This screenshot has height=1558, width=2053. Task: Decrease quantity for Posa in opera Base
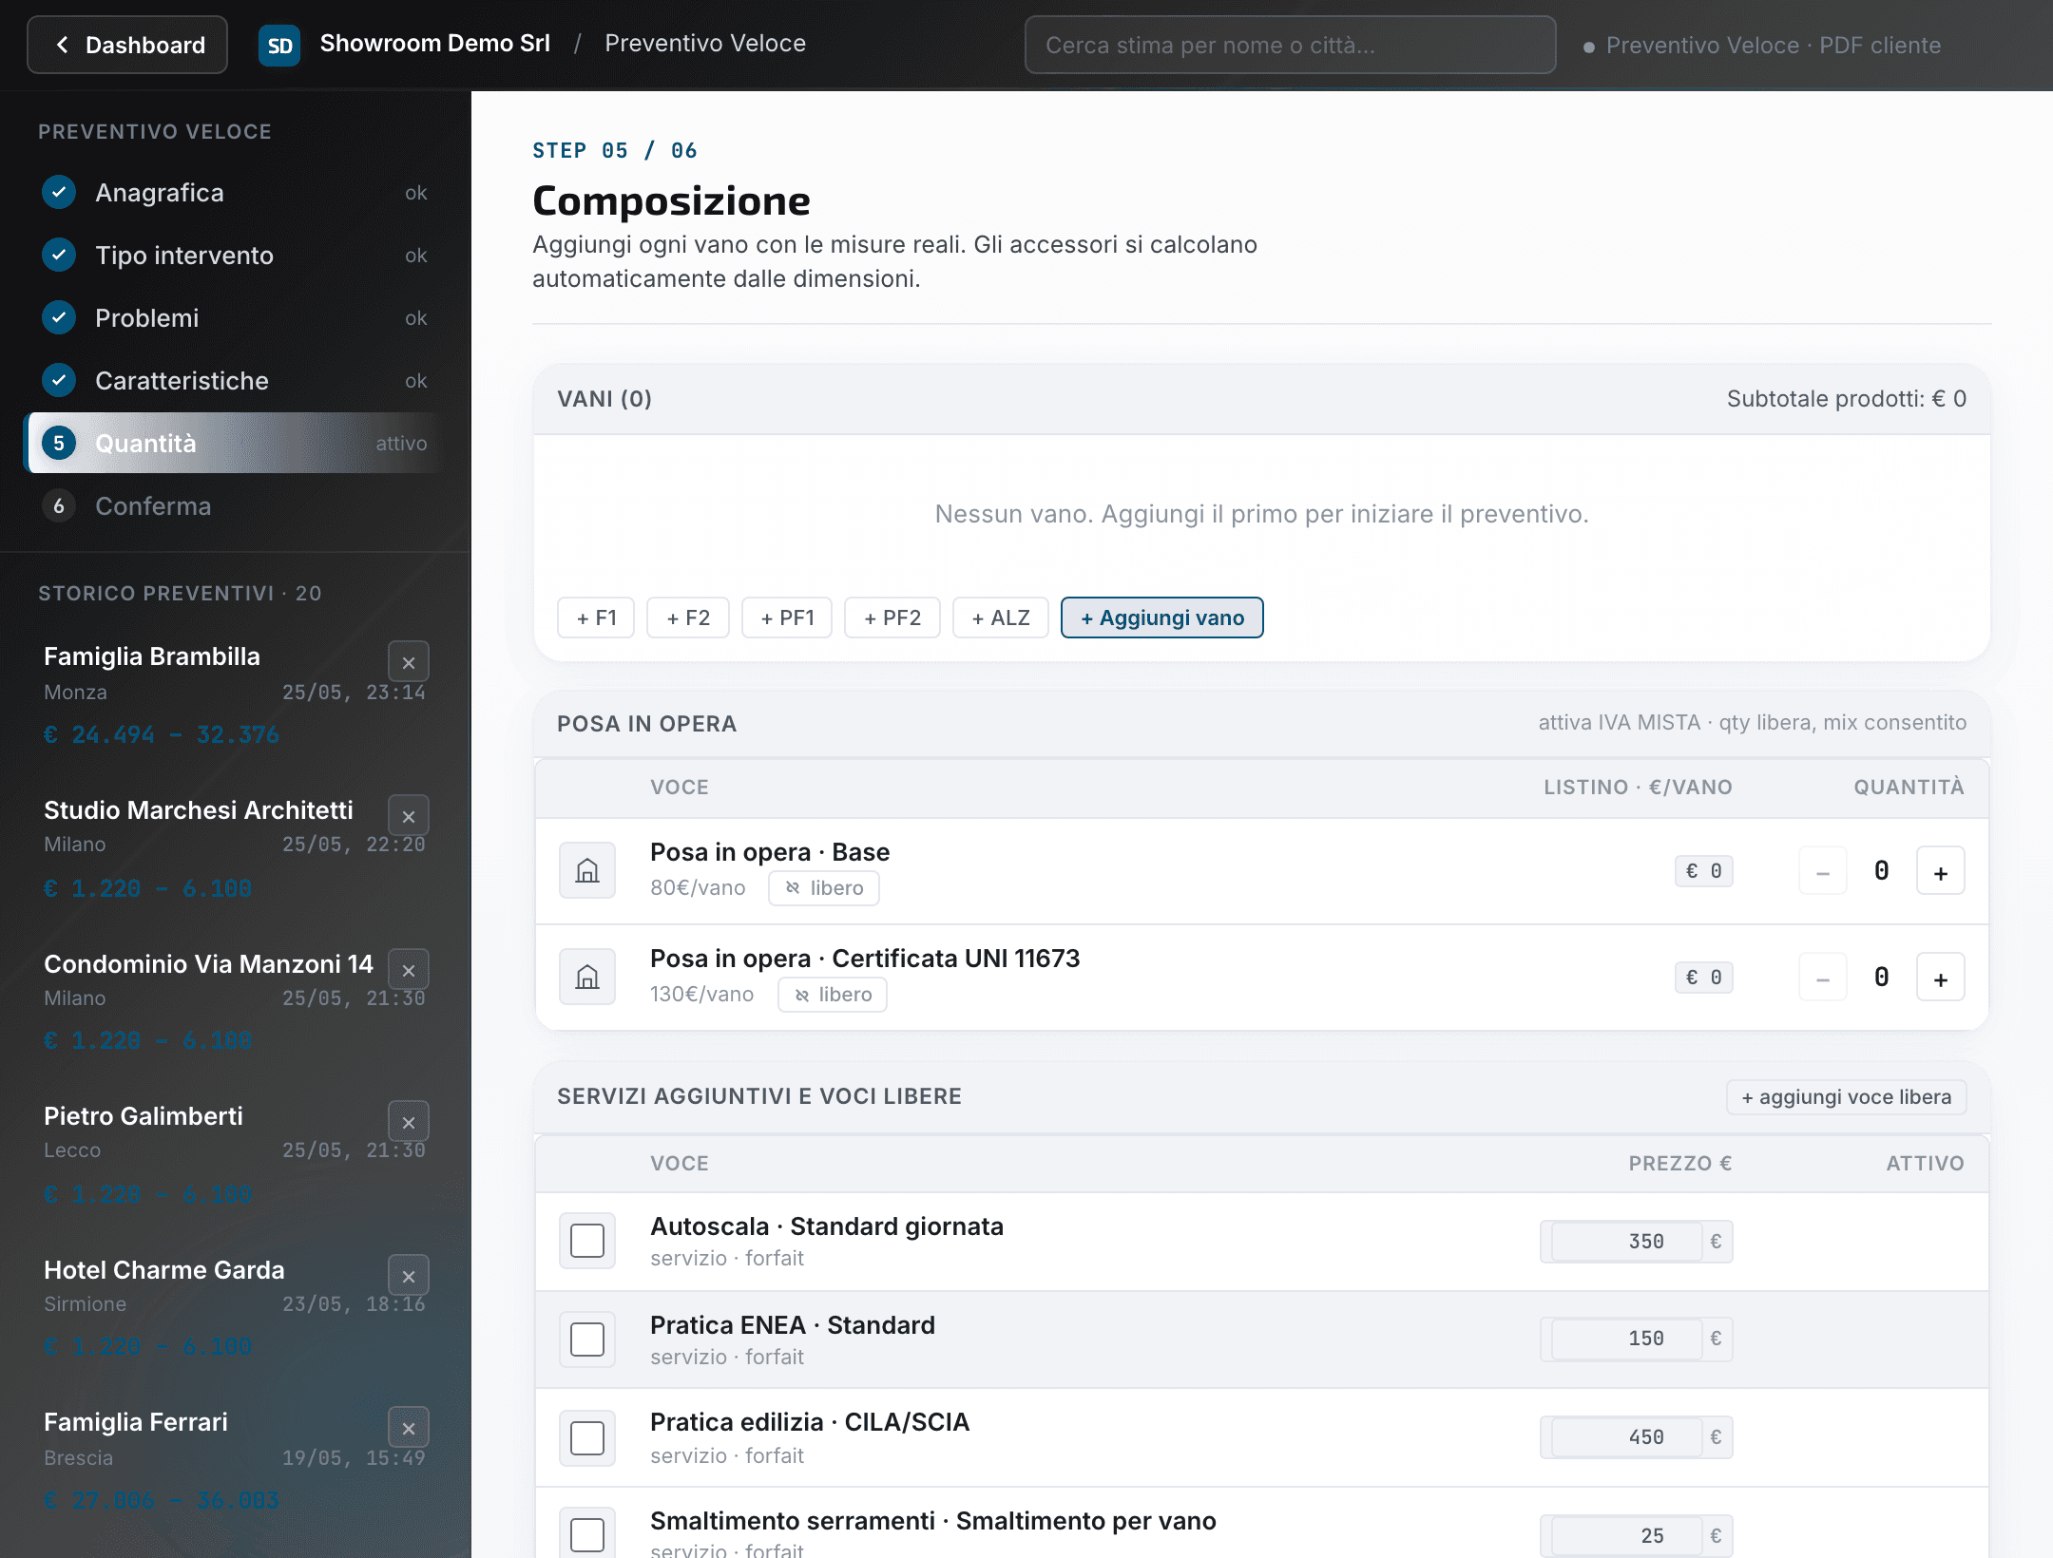(x=1823, y=871)
